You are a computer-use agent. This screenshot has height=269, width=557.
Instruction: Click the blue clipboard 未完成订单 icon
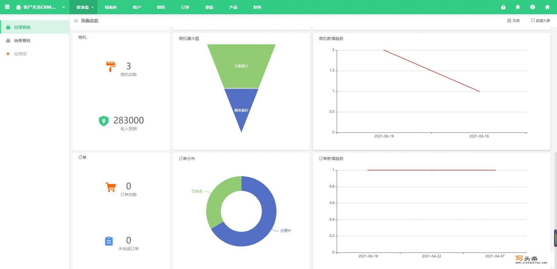click(109, 241)
